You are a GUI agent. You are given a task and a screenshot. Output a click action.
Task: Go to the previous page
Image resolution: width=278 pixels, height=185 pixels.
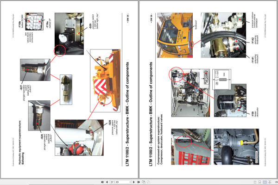[x=107, y=182]
